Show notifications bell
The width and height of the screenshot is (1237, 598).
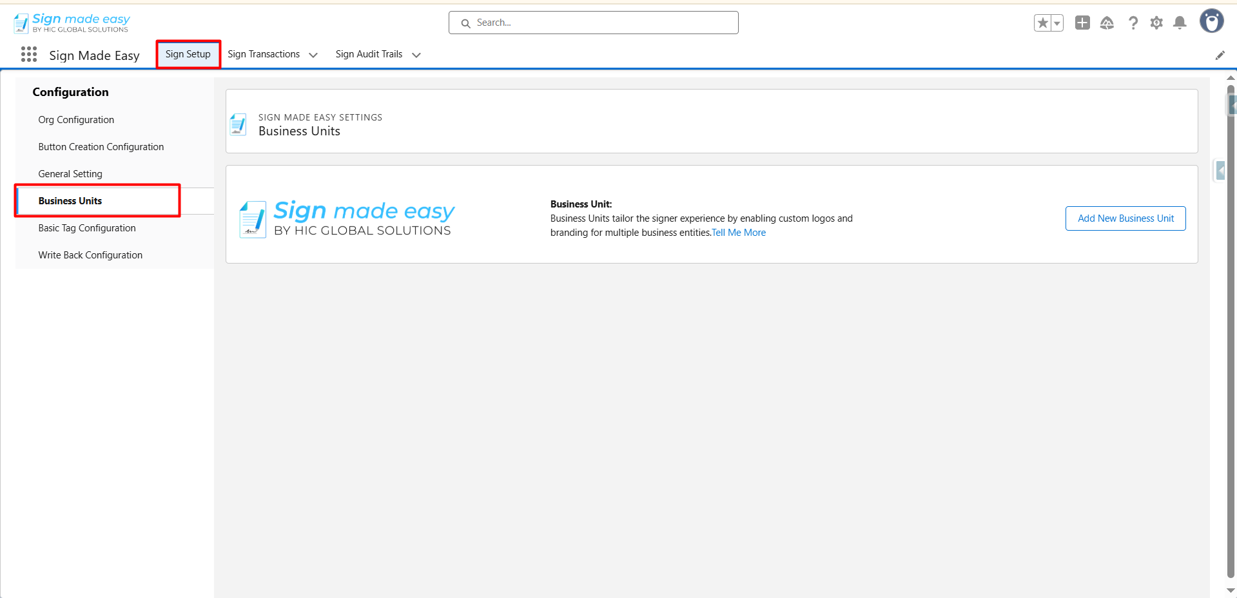click(1180, 23)
